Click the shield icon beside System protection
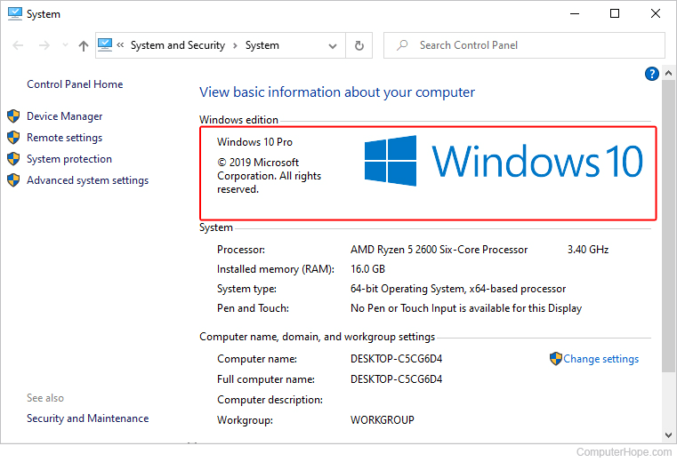Image resolution: width=677 pixels, height=462 pixels. coord(13,159)
